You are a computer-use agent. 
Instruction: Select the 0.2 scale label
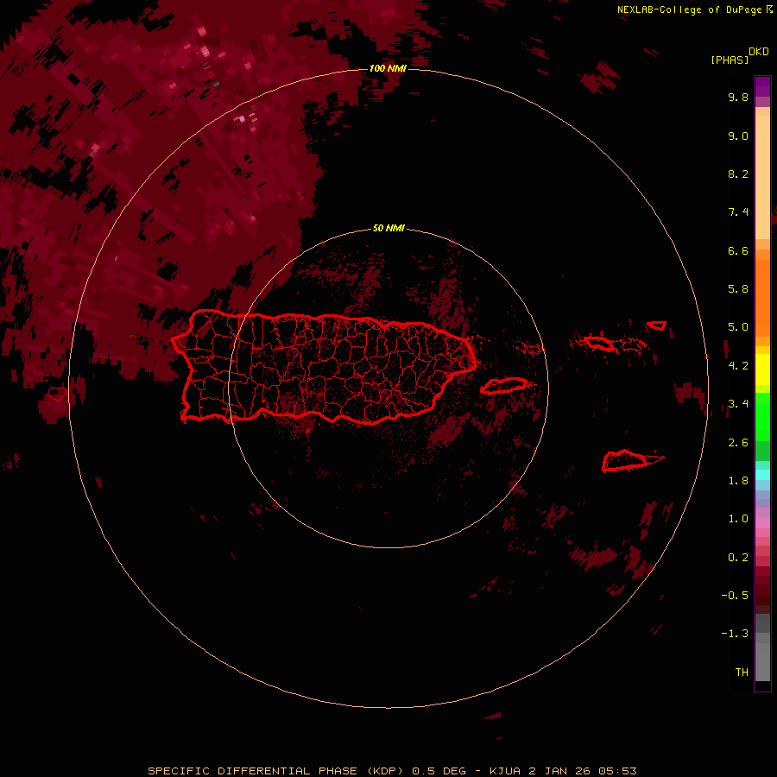(x=738, y=558)
